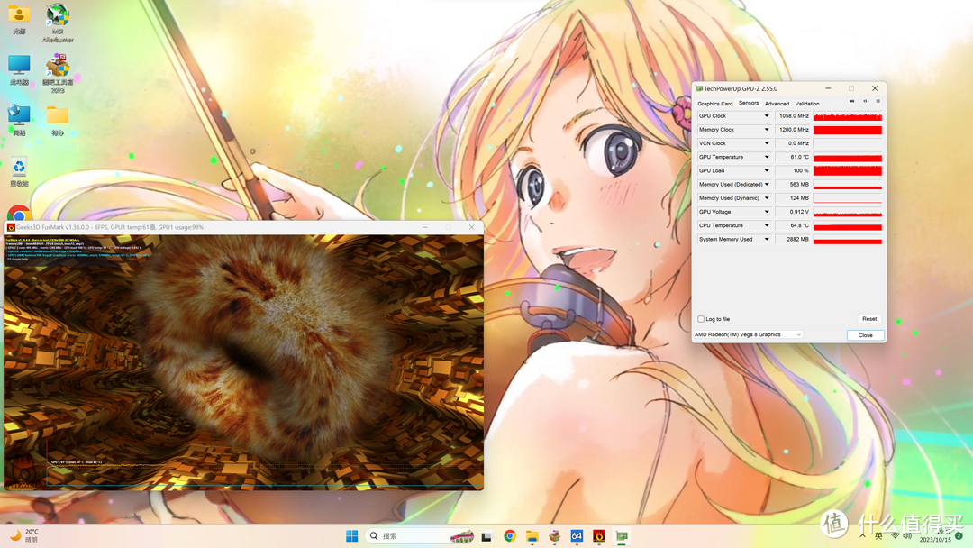Click FurMark title bar app icon
973x548 pixels.
coord(11,227)
